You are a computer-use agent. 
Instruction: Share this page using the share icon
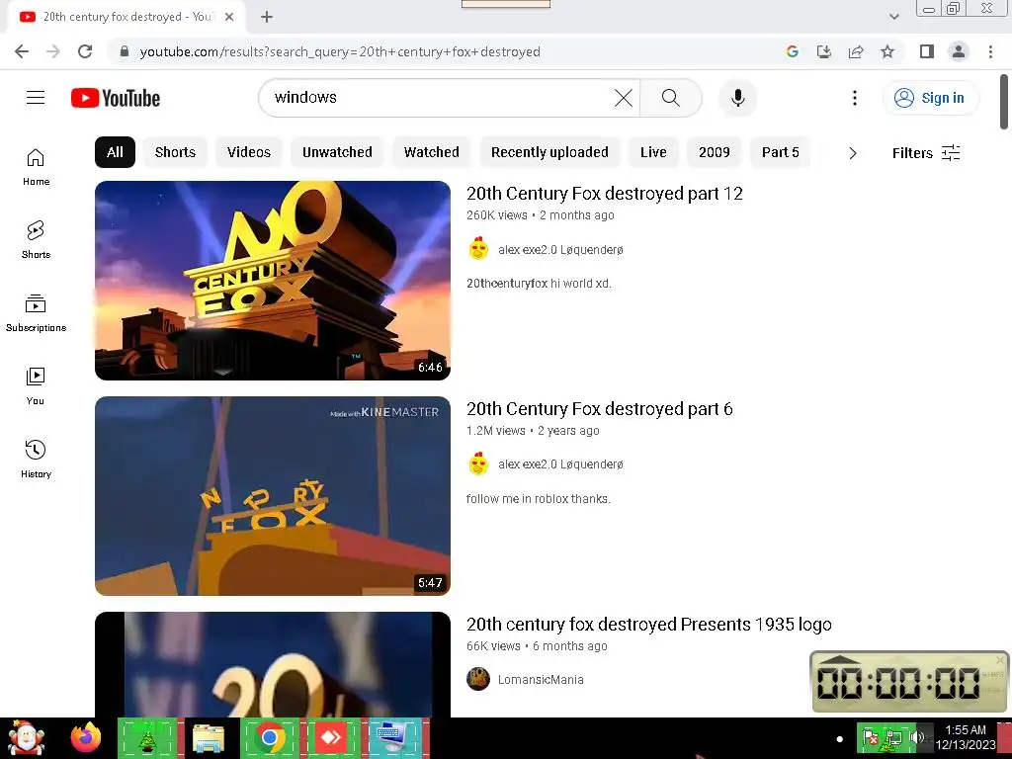click(856, 51)
